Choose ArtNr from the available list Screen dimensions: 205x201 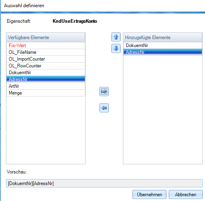[x=46, y=86]
